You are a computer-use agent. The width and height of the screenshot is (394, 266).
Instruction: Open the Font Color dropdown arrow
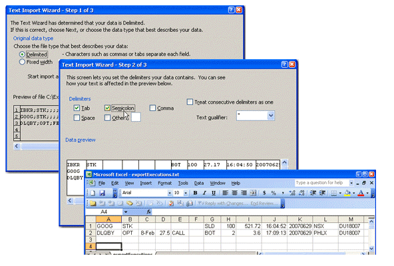pyautogui.click(x=367, y=193)
